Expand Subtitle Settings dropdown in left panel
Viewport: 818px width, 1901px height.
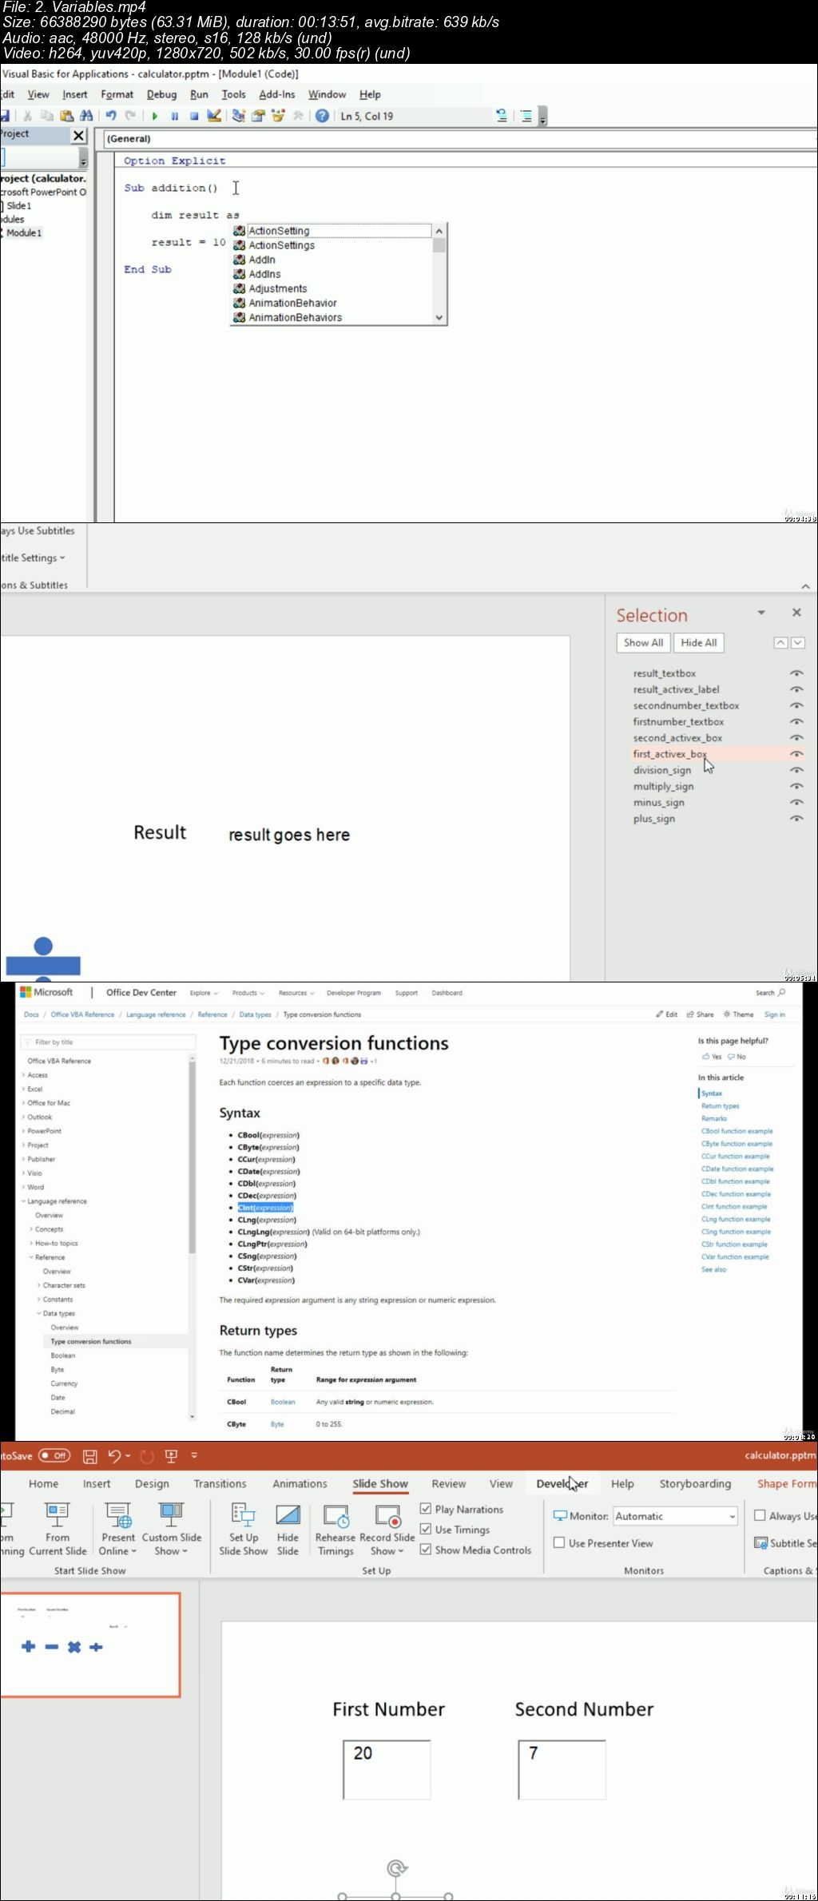tap(33, 558)
